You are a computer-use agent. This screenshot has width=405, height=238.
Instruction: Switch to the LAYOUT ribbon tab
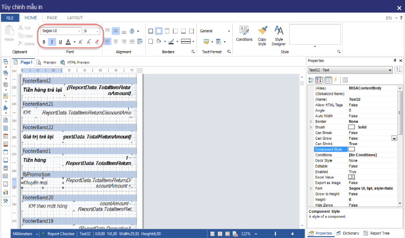pyautogui.click(x=75, y=18)
